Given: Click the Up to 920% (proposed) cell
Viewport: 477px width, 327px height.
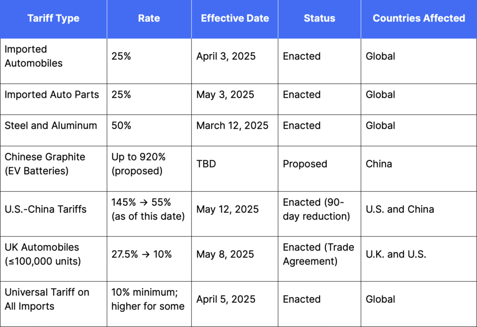Looking at the screenshot, I should 149,168.
